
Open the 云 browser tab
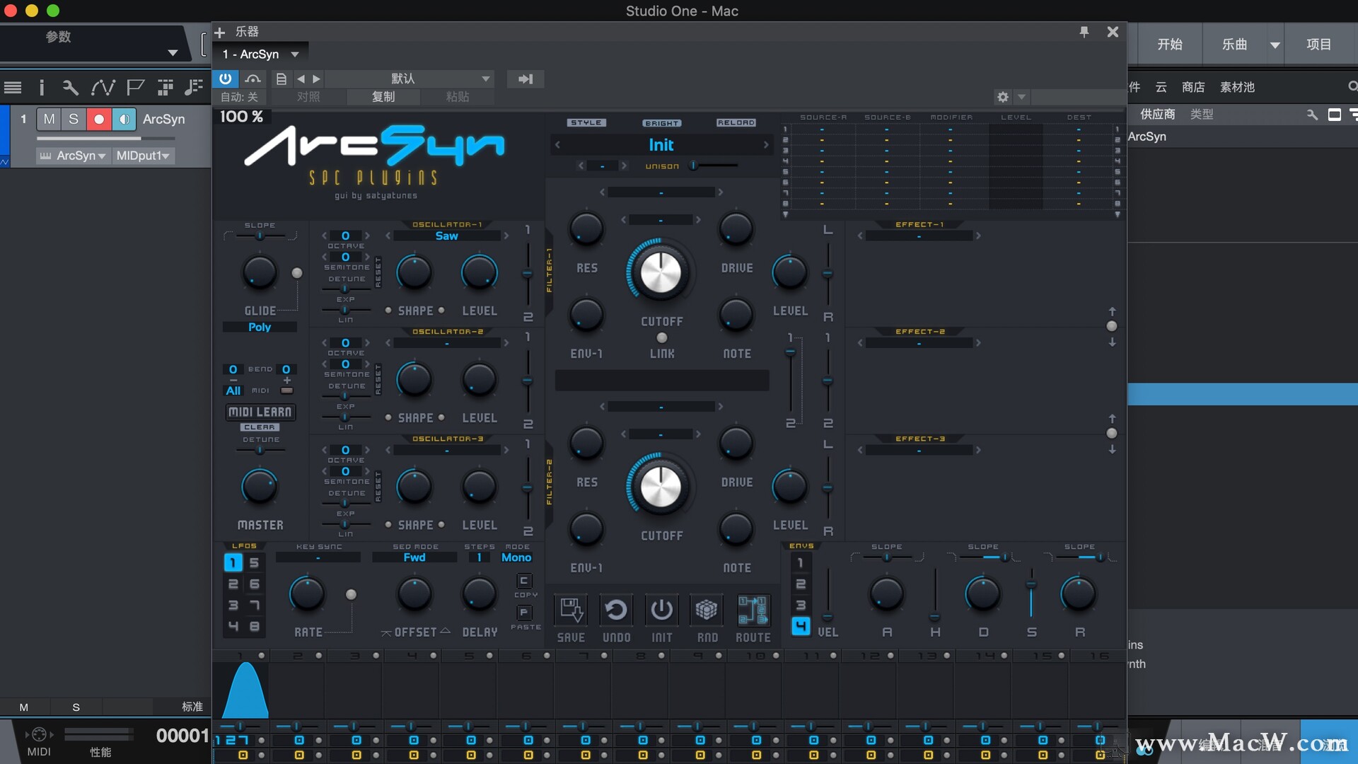click(x=1161, y=87)
